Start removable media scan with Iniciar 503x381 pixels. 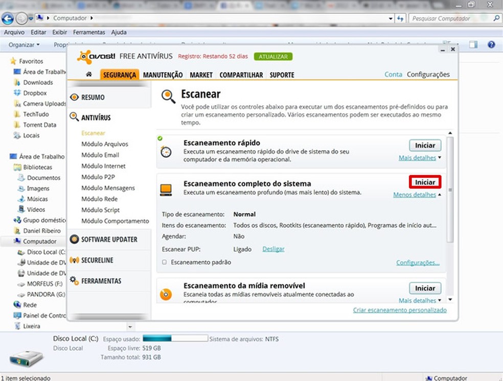tap(425, 288)
